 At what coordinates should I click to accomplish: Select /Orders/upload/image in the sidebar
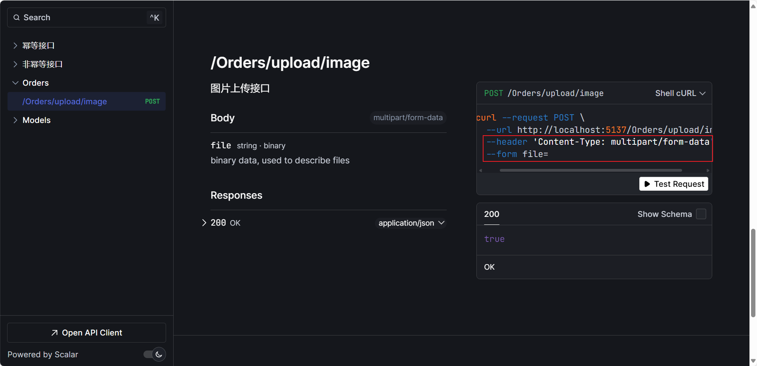[x=65, y=102]
